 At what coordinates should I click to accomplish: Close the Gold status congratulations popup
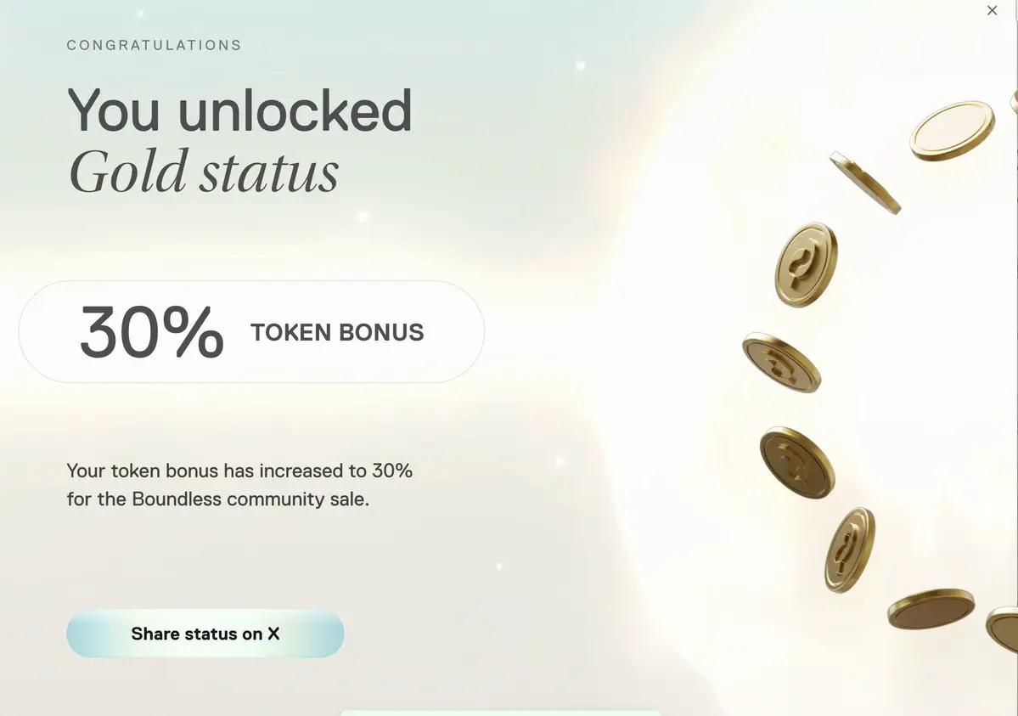pyautogui.click(x=992, y=10)
